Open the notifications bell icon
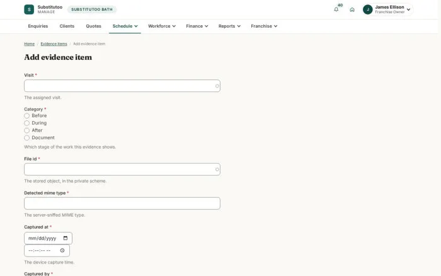 [336, 9]
